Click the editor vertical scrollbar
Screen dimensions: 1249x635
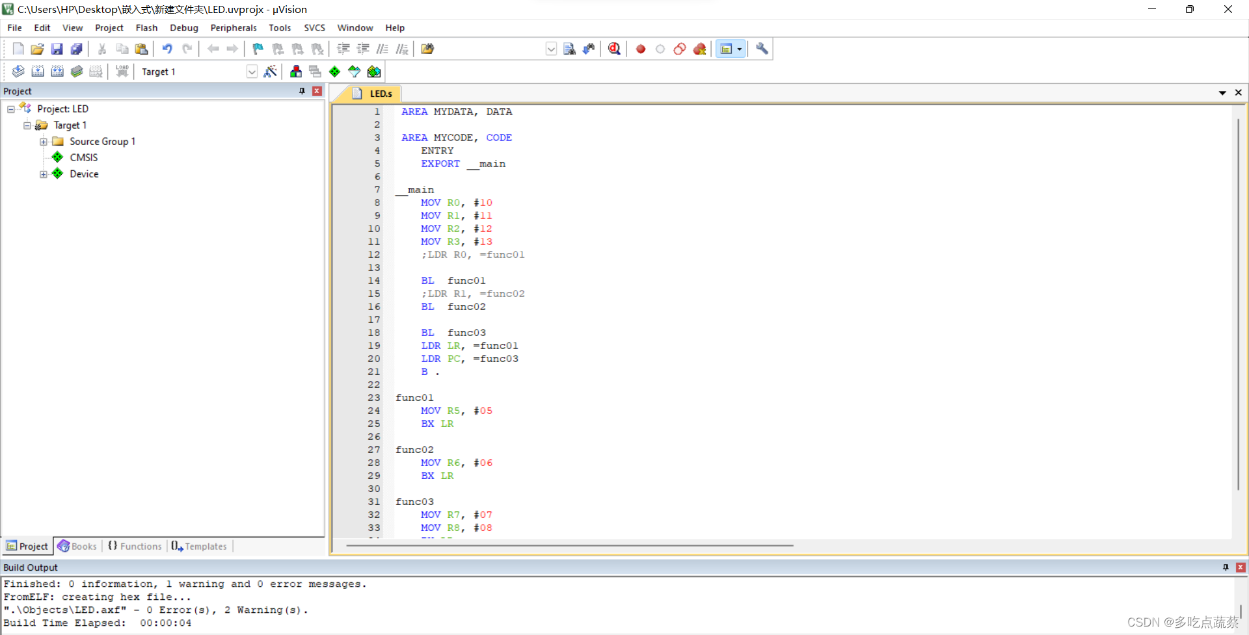(1237, 304)
